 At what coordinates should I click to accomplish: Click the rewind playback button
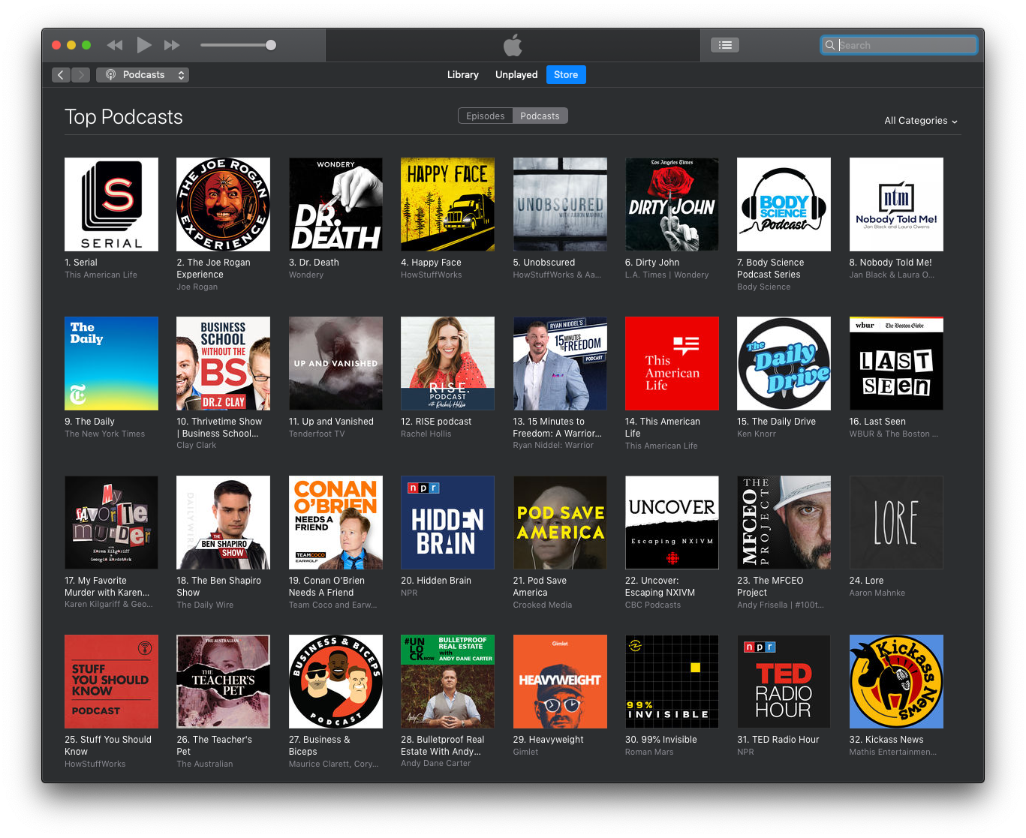click(x=115, y=45)
